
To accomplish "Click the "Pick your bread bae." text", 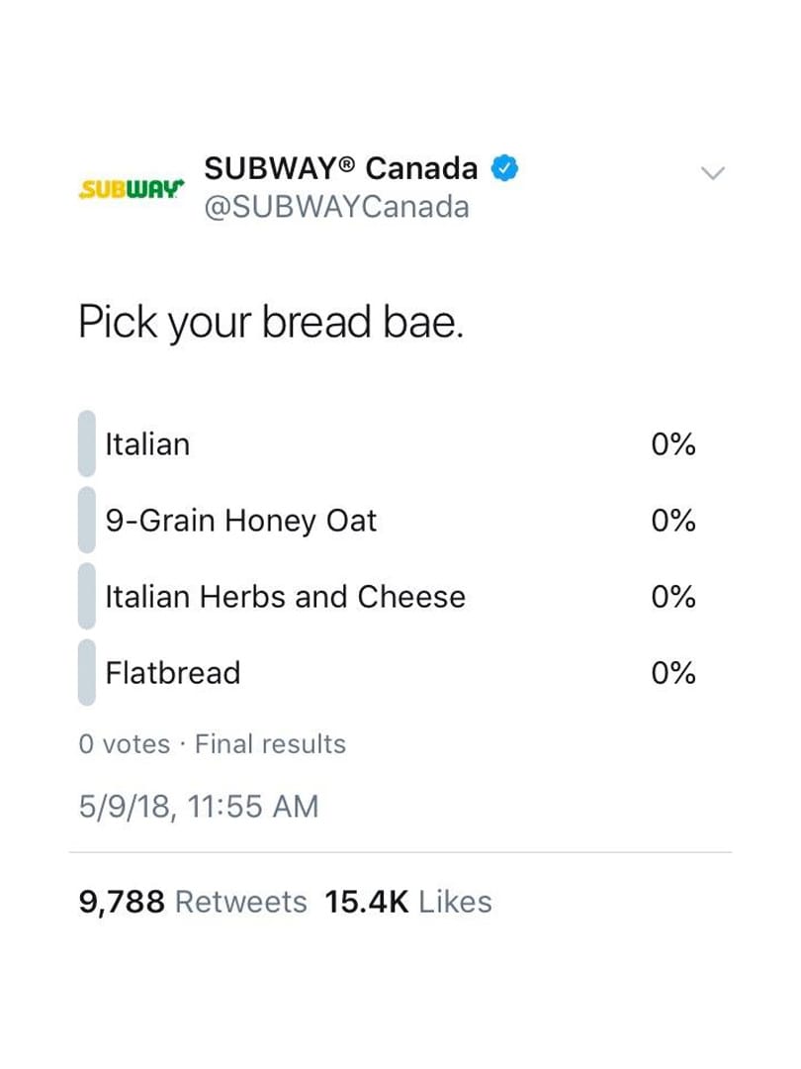I will click(271, 324).
